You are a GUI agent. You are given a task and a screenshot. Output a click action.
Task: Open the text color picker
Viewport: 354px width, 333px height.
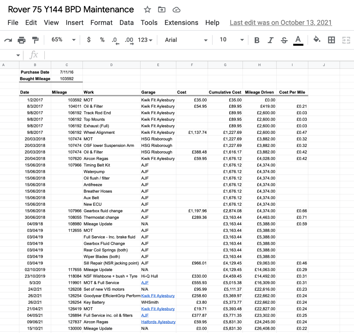click(298, 40)
